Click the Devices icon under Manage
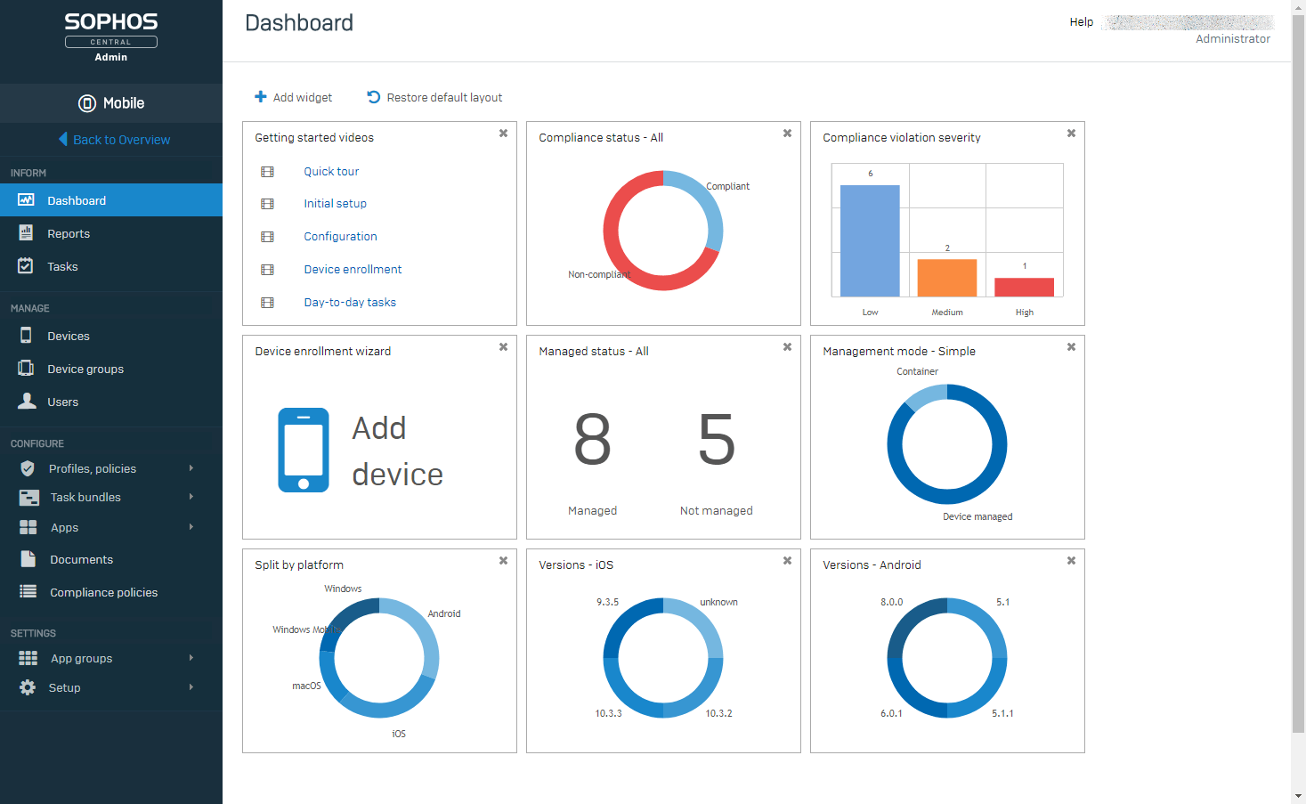 tap(27, 336)
